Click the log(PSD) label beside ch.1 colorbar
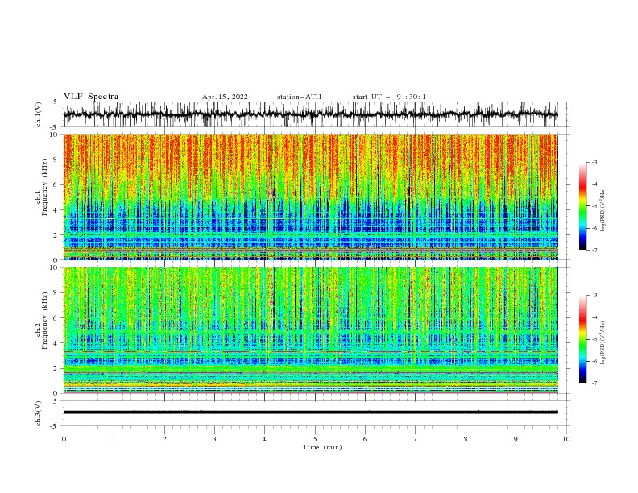This screenshot has width=638, height=493. (603, 210)
